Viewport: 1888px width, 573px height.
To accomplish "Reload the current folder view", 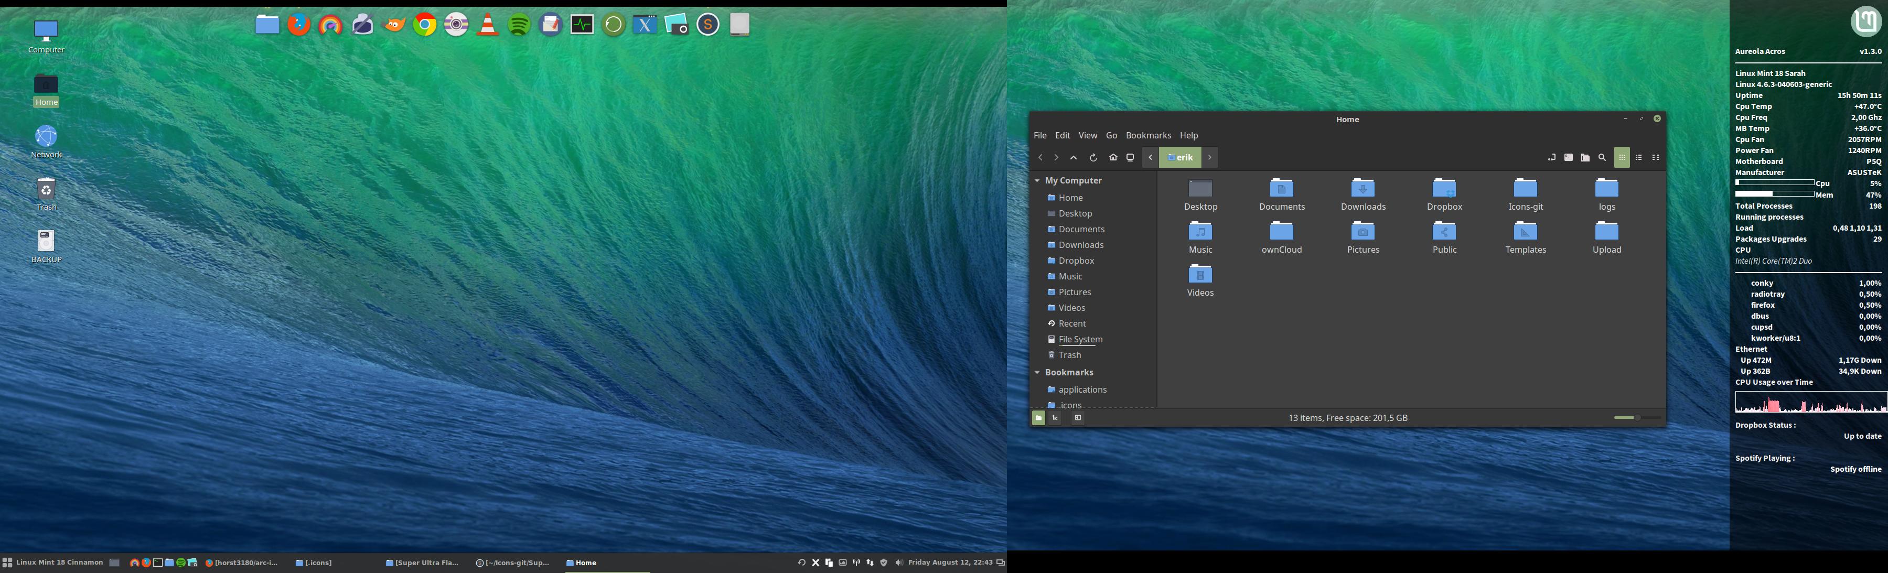I will (x=1093, y=158).
